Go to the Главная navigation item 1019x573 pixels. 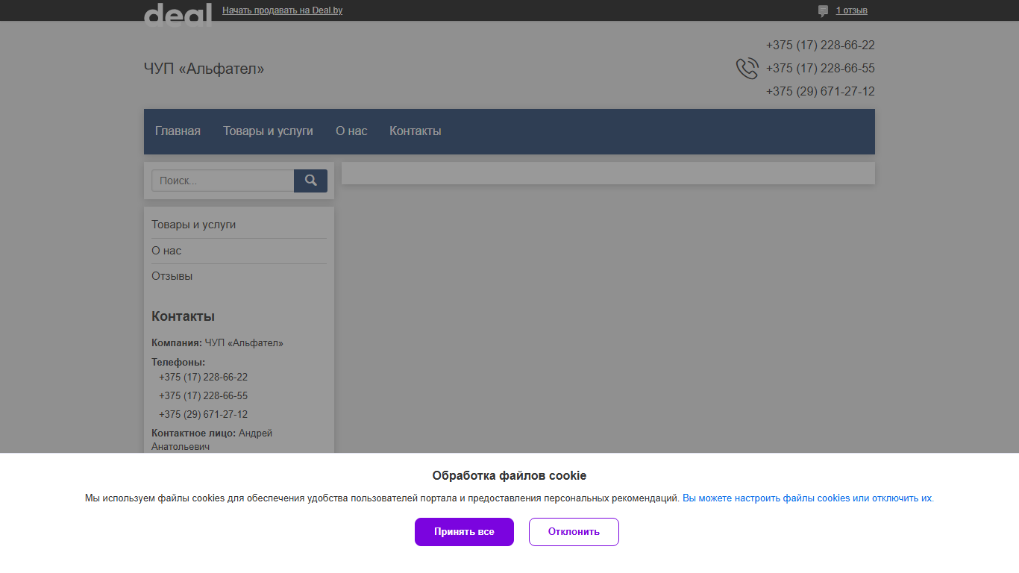[178, 131]
